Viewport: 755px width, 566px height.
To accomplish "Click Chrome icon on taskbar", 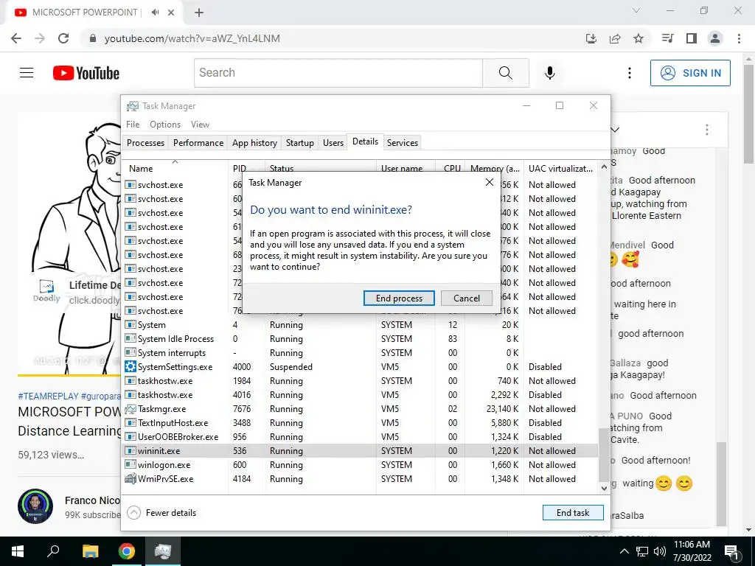I will pyautogui.click(x=127, y=551).
